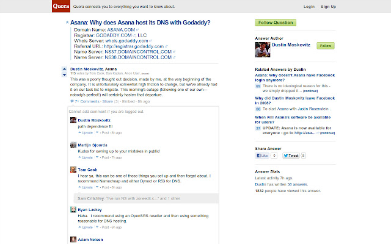Screen dimensions: 391x244
Task: Upvote Dustin Moskovitz's answer arrow
Action: click(64, 69)
